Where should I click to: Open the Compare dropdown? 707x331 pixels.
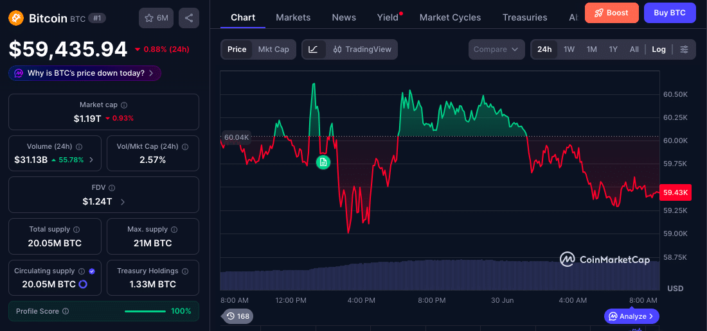[x=496, y=49]
